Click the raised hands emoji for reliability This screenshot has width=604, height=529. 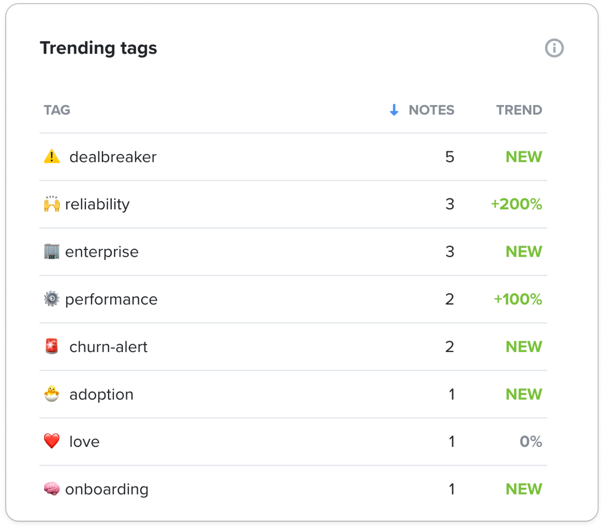click(52, 204)
